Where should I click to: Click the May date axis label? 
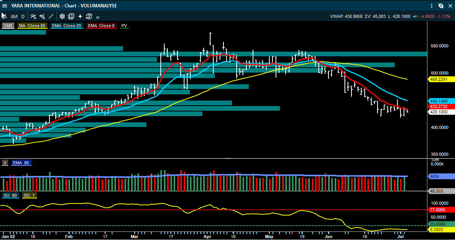(x=269, y=237)
